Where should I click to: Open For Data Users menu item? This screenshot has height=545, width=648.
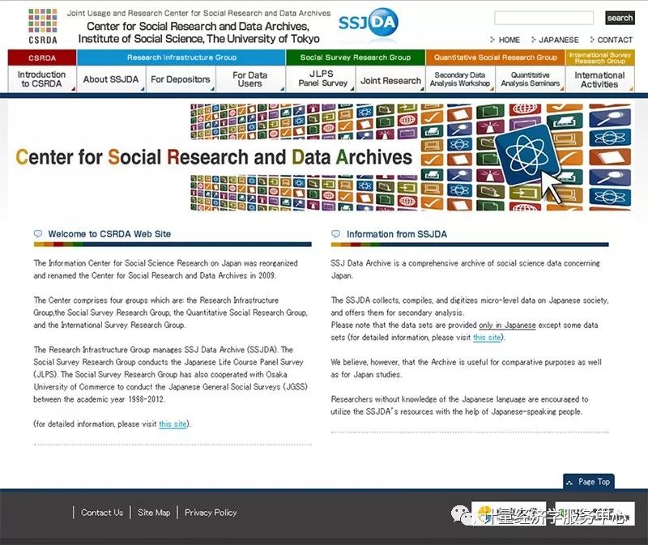[250, 79]
